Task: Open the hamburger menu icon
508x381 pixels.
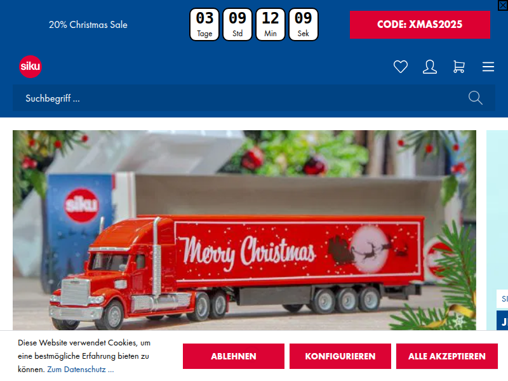Action: [x=488, y=67]
